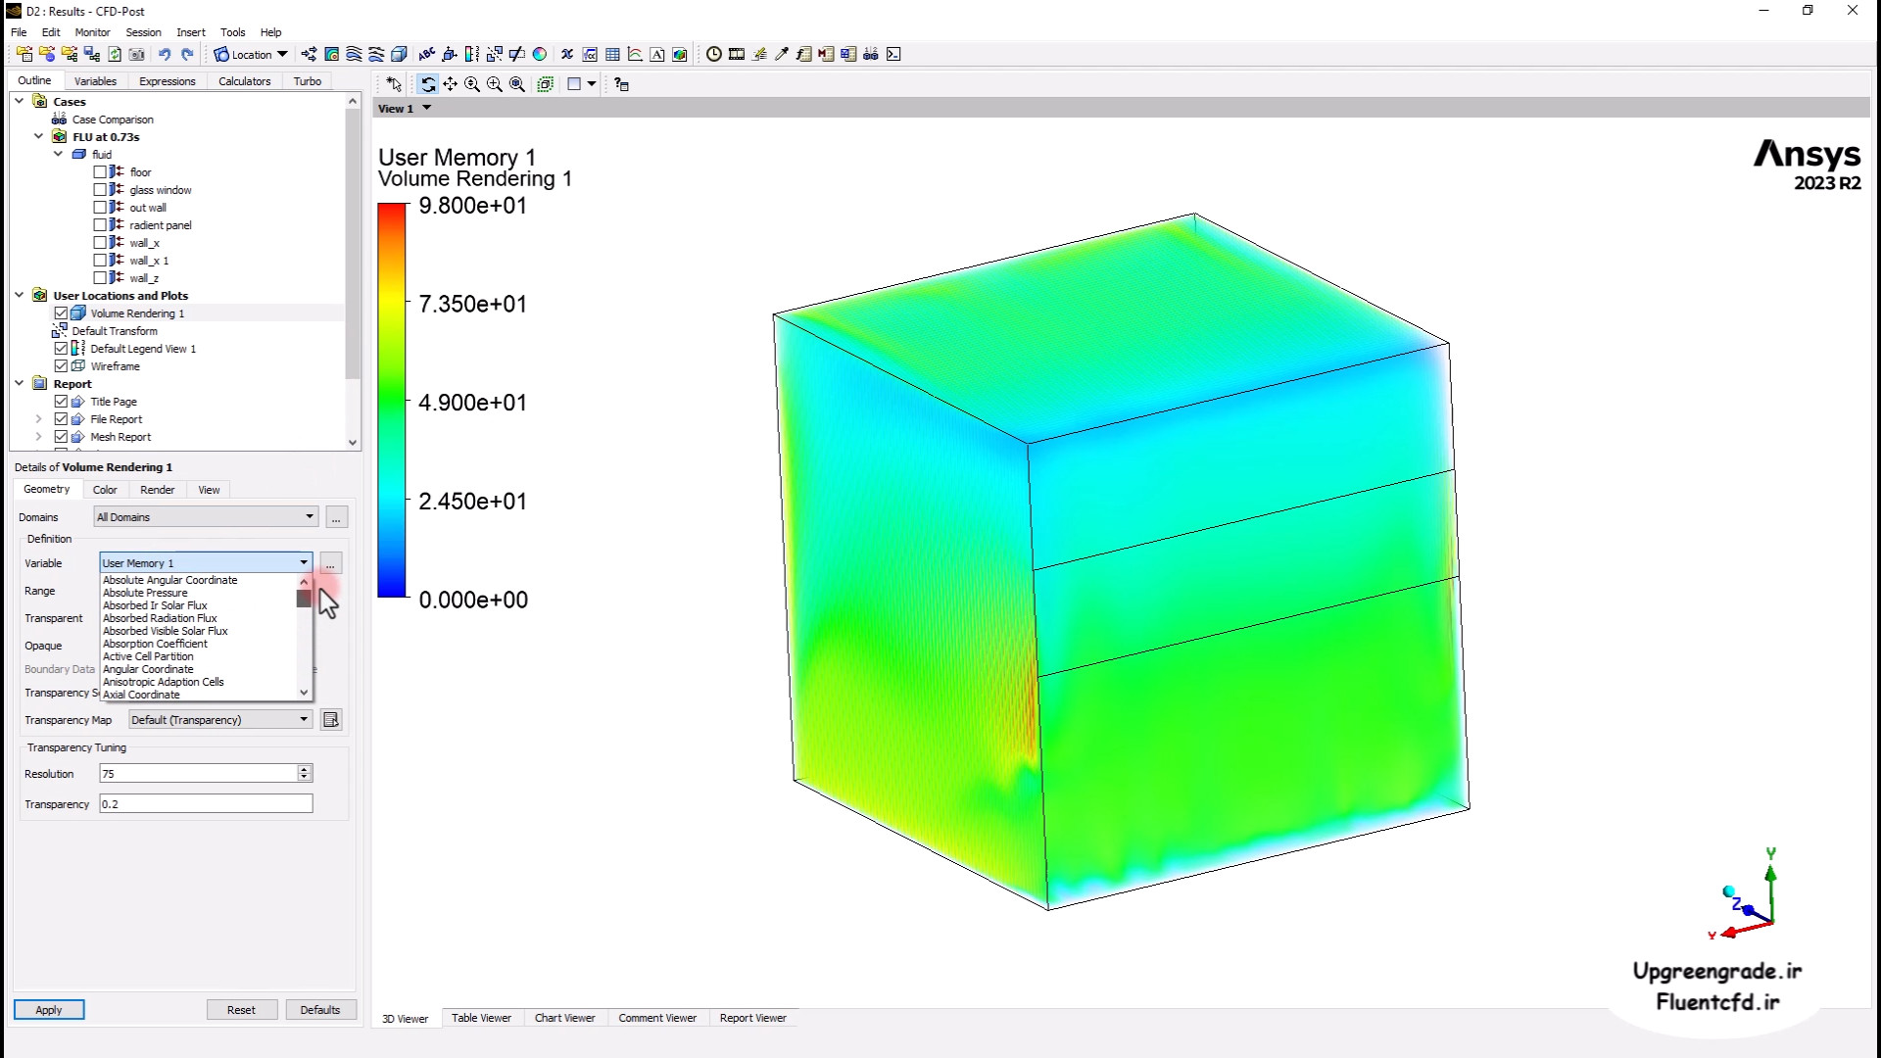The width and height of the screenshot is (1881, 1058).
Task: Insert a Streamline
Action: (354, 54)
